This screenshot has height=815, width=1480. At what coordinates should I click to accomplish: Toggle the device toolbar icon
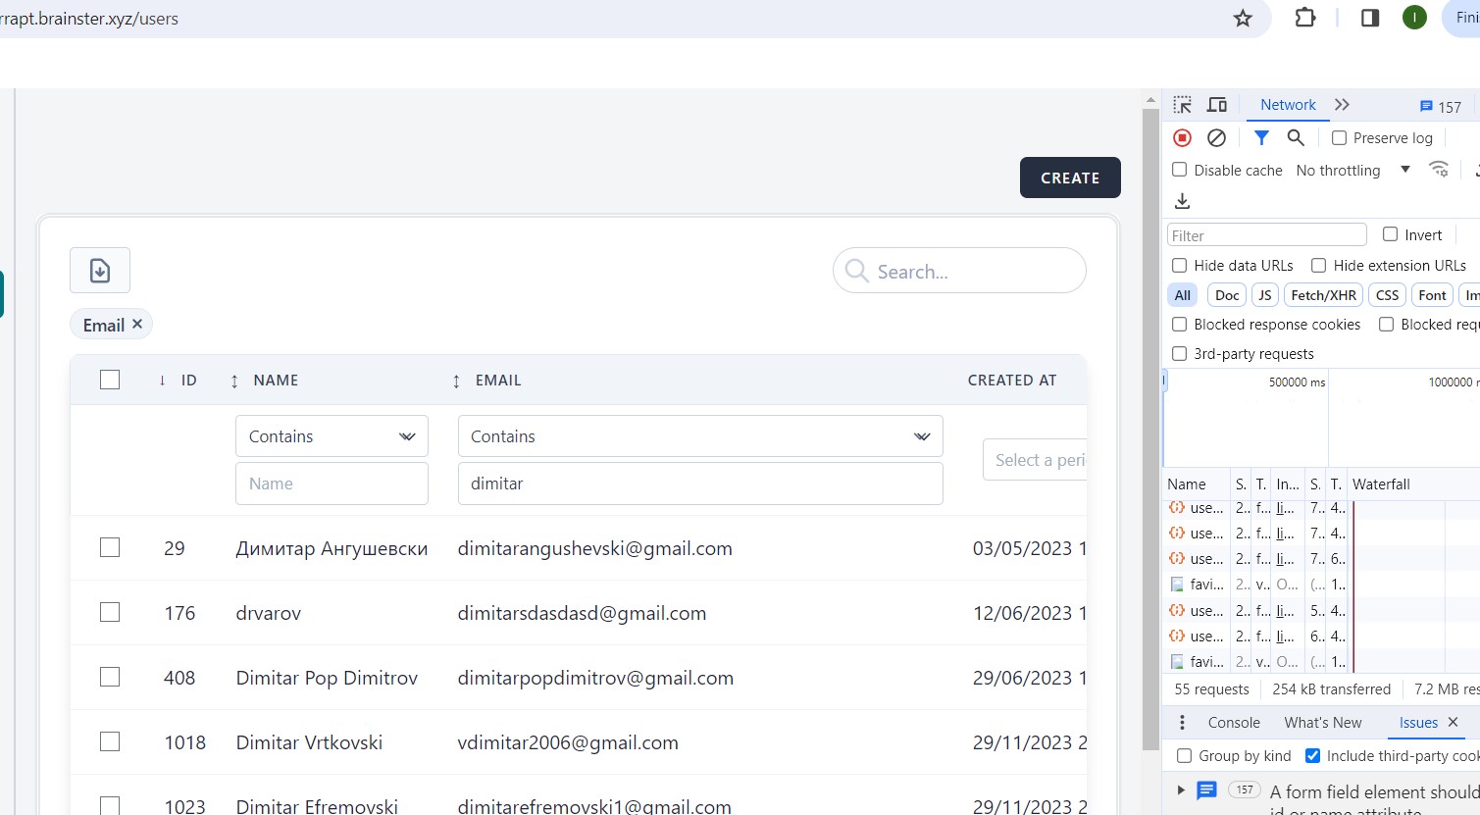tap(1217, 105)
